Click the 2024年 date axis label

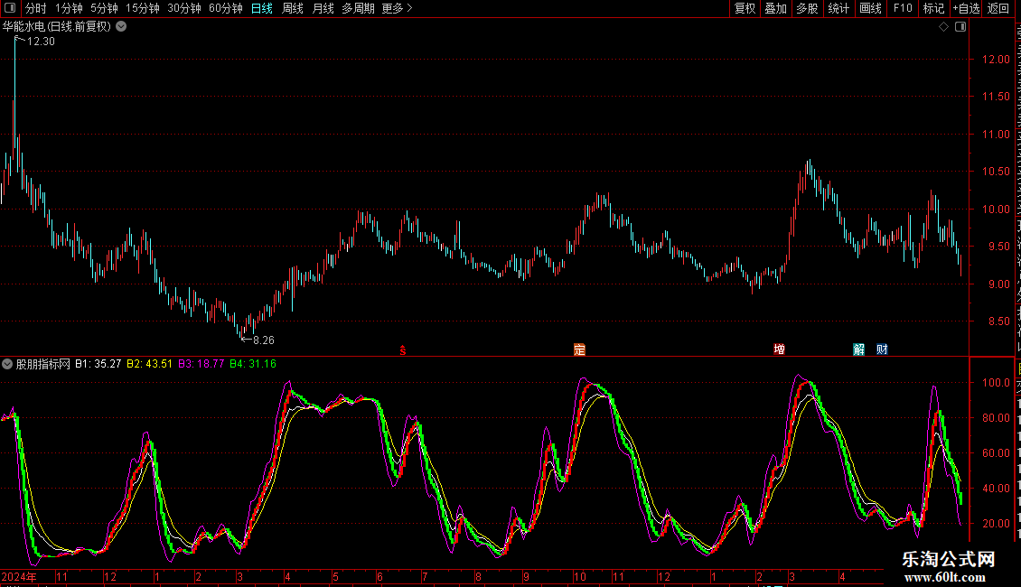click(x=19, y=576)
